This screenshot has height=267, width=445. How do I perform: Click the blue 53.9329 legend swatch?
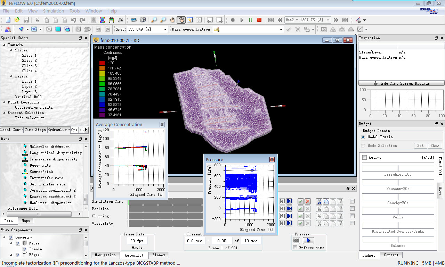click(102, 105)
